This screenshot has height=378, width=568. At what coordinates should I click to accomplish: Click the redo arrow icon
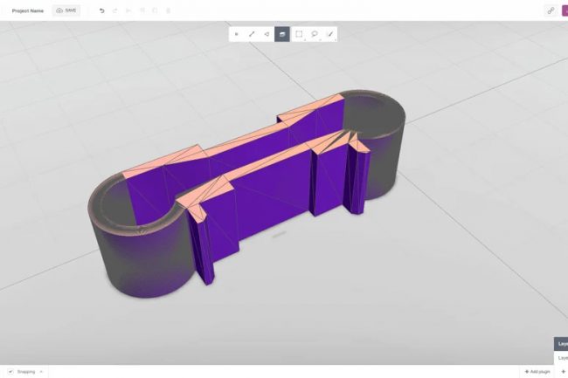pos(115,10)
